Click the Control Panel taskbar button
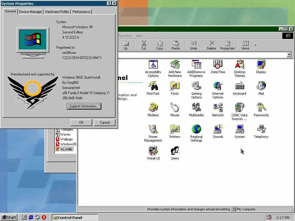The width and height of the screenshot is (295, 221). (x=75, y=218)
